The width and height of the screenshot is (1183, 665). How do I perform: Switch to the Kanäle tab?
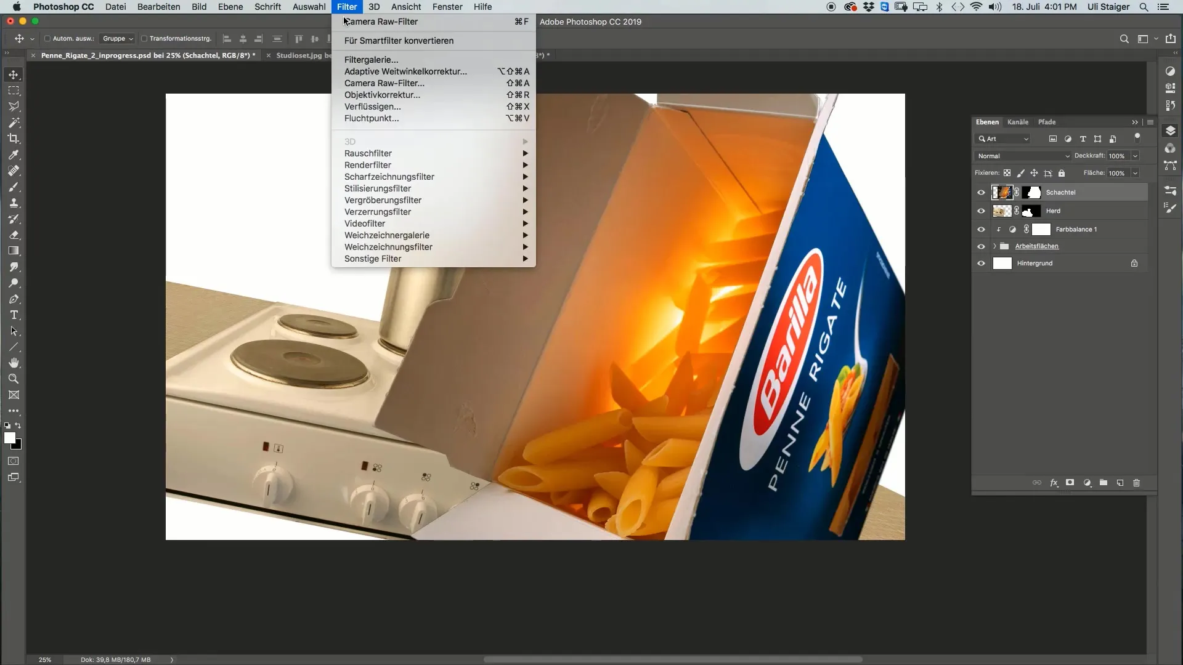pos(1018,122)
